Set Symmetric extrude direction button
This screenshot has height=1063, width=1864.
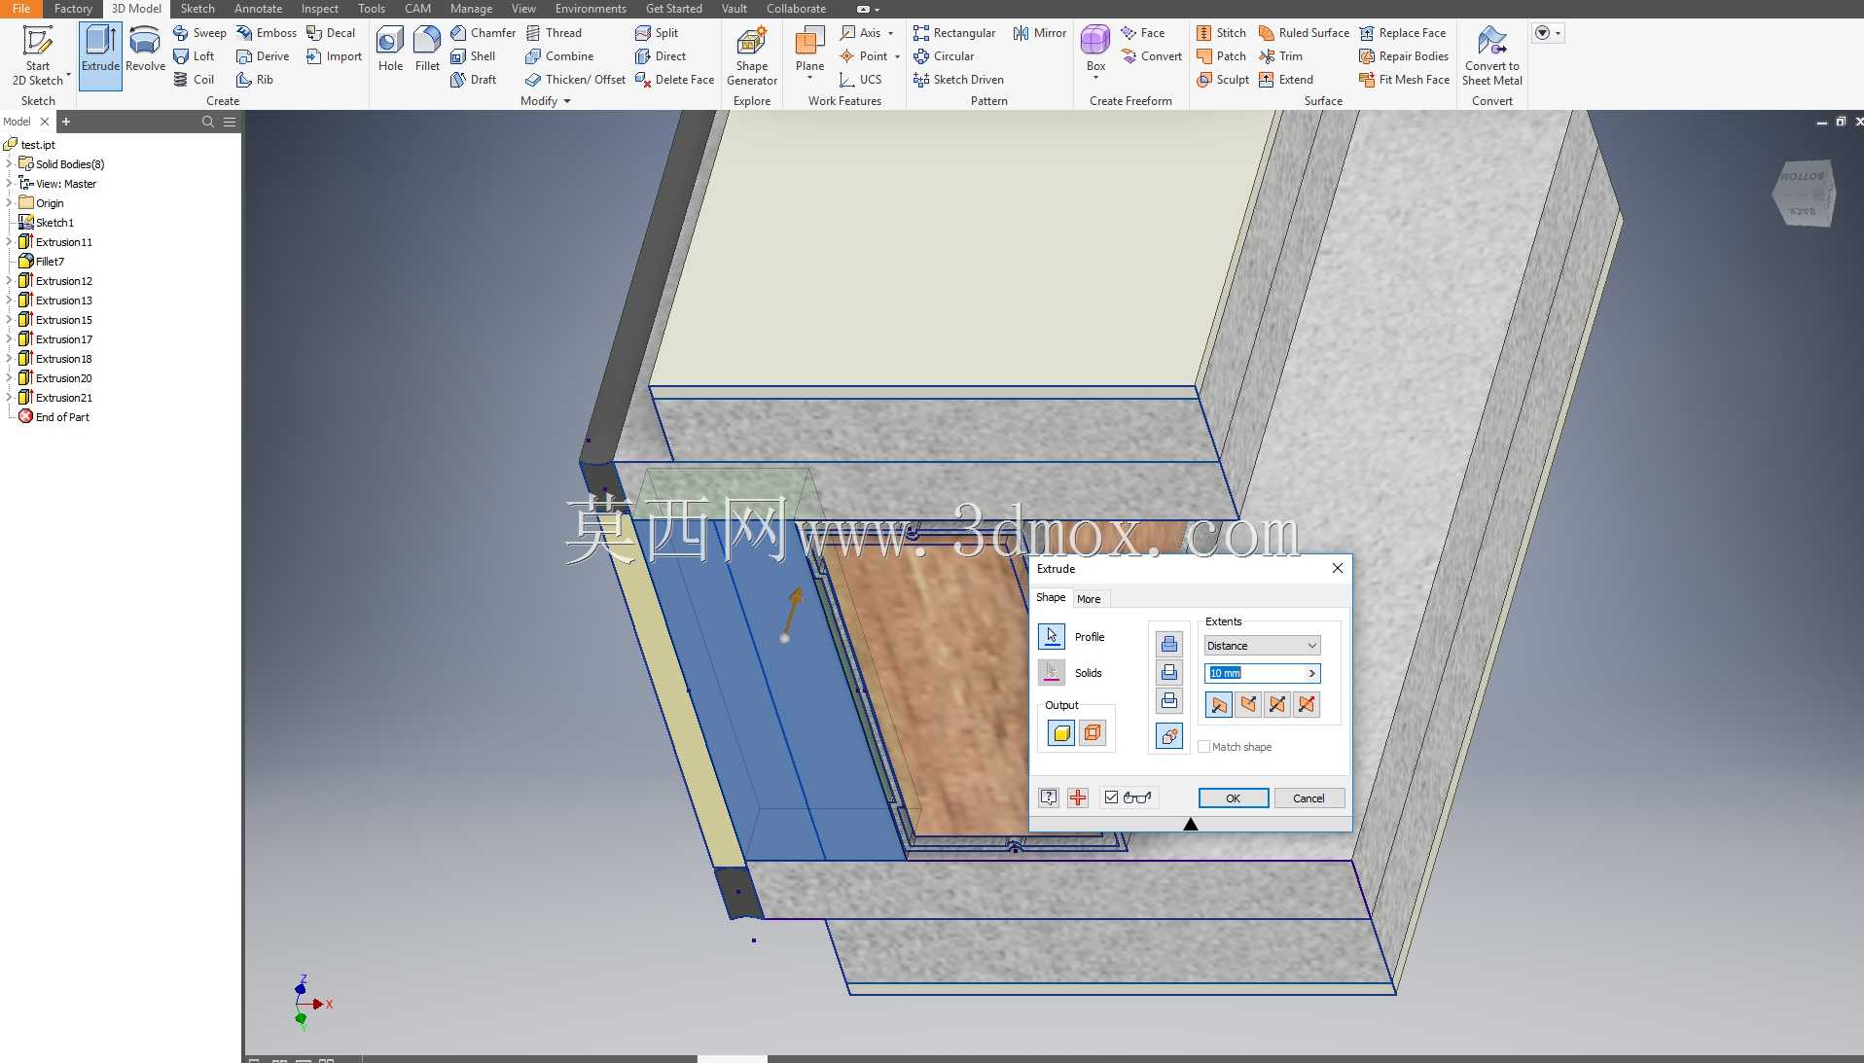pyautogui.click(x=1277, y=704)
